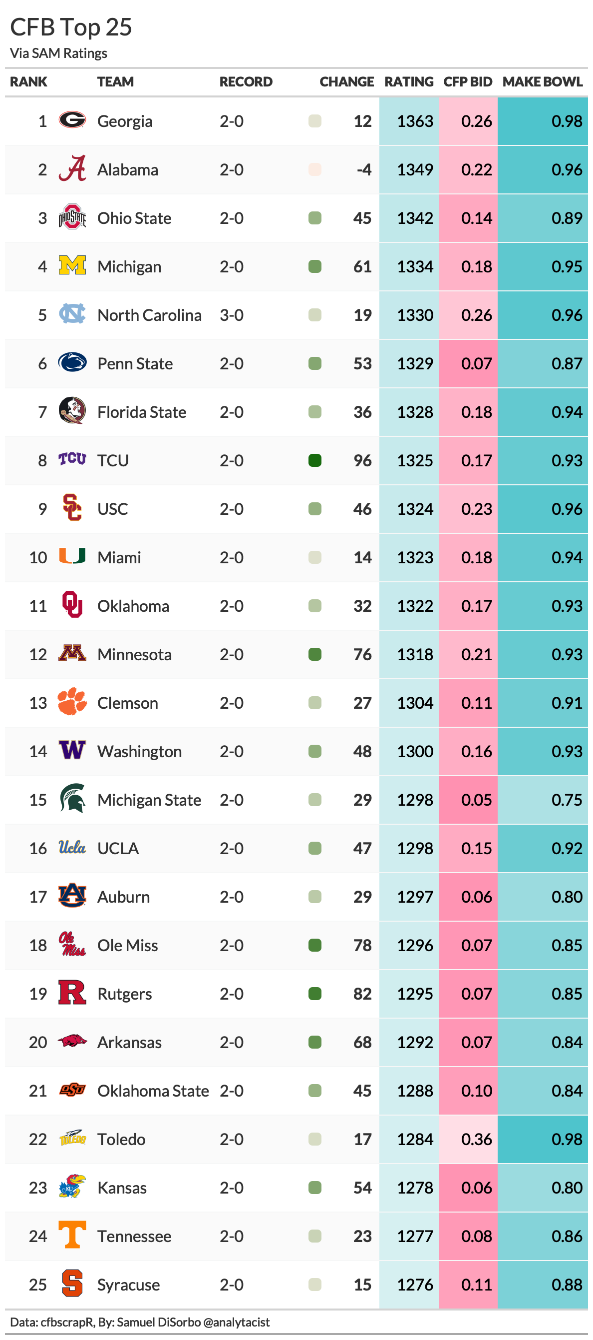The height and width of the screenshot is (1340, 593).
Task: Click the MAKE BOWL column header
Action: [542, 81]
